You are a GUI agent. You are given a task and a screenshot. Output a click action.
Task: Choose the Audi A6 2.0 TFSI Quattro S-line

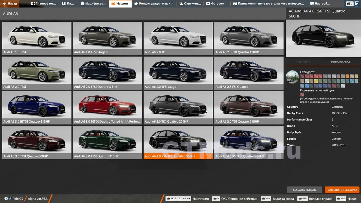108,73
